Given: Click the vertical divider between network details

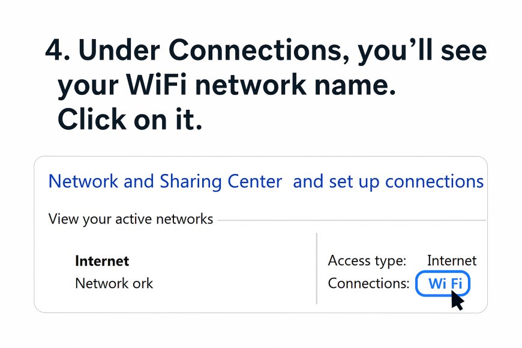Looking at the screenshot, I should point(316,268).
